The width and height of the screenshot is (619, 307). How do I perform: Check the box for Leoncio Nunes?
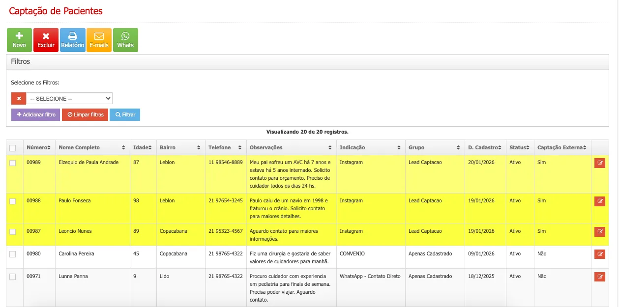click(13, 232)
